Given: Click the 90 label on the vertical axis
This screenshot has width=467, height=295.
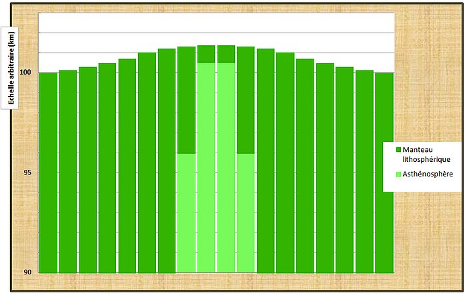Looking at the screenshot, I should tap(27, 272).
